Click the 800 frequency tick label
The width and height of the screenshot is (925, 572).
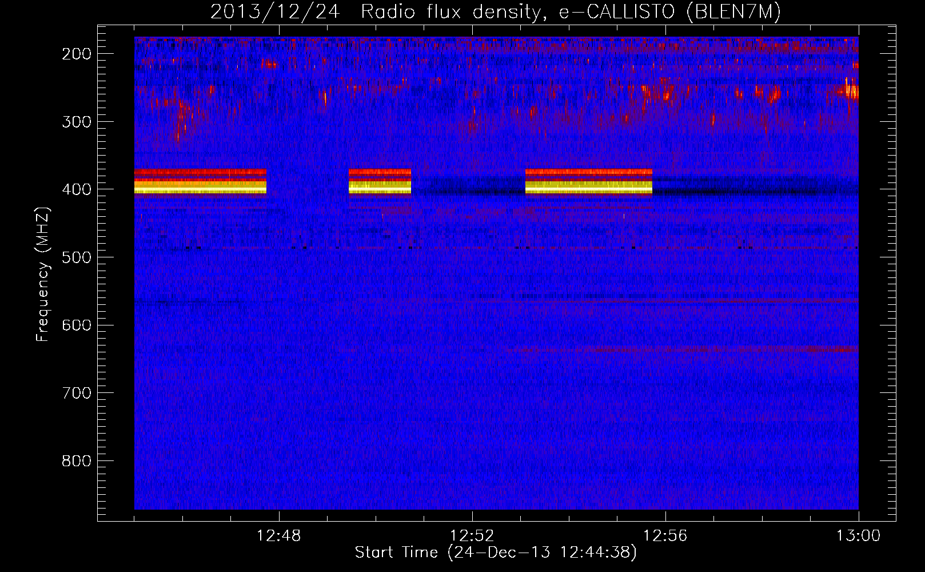pos(77,461)
